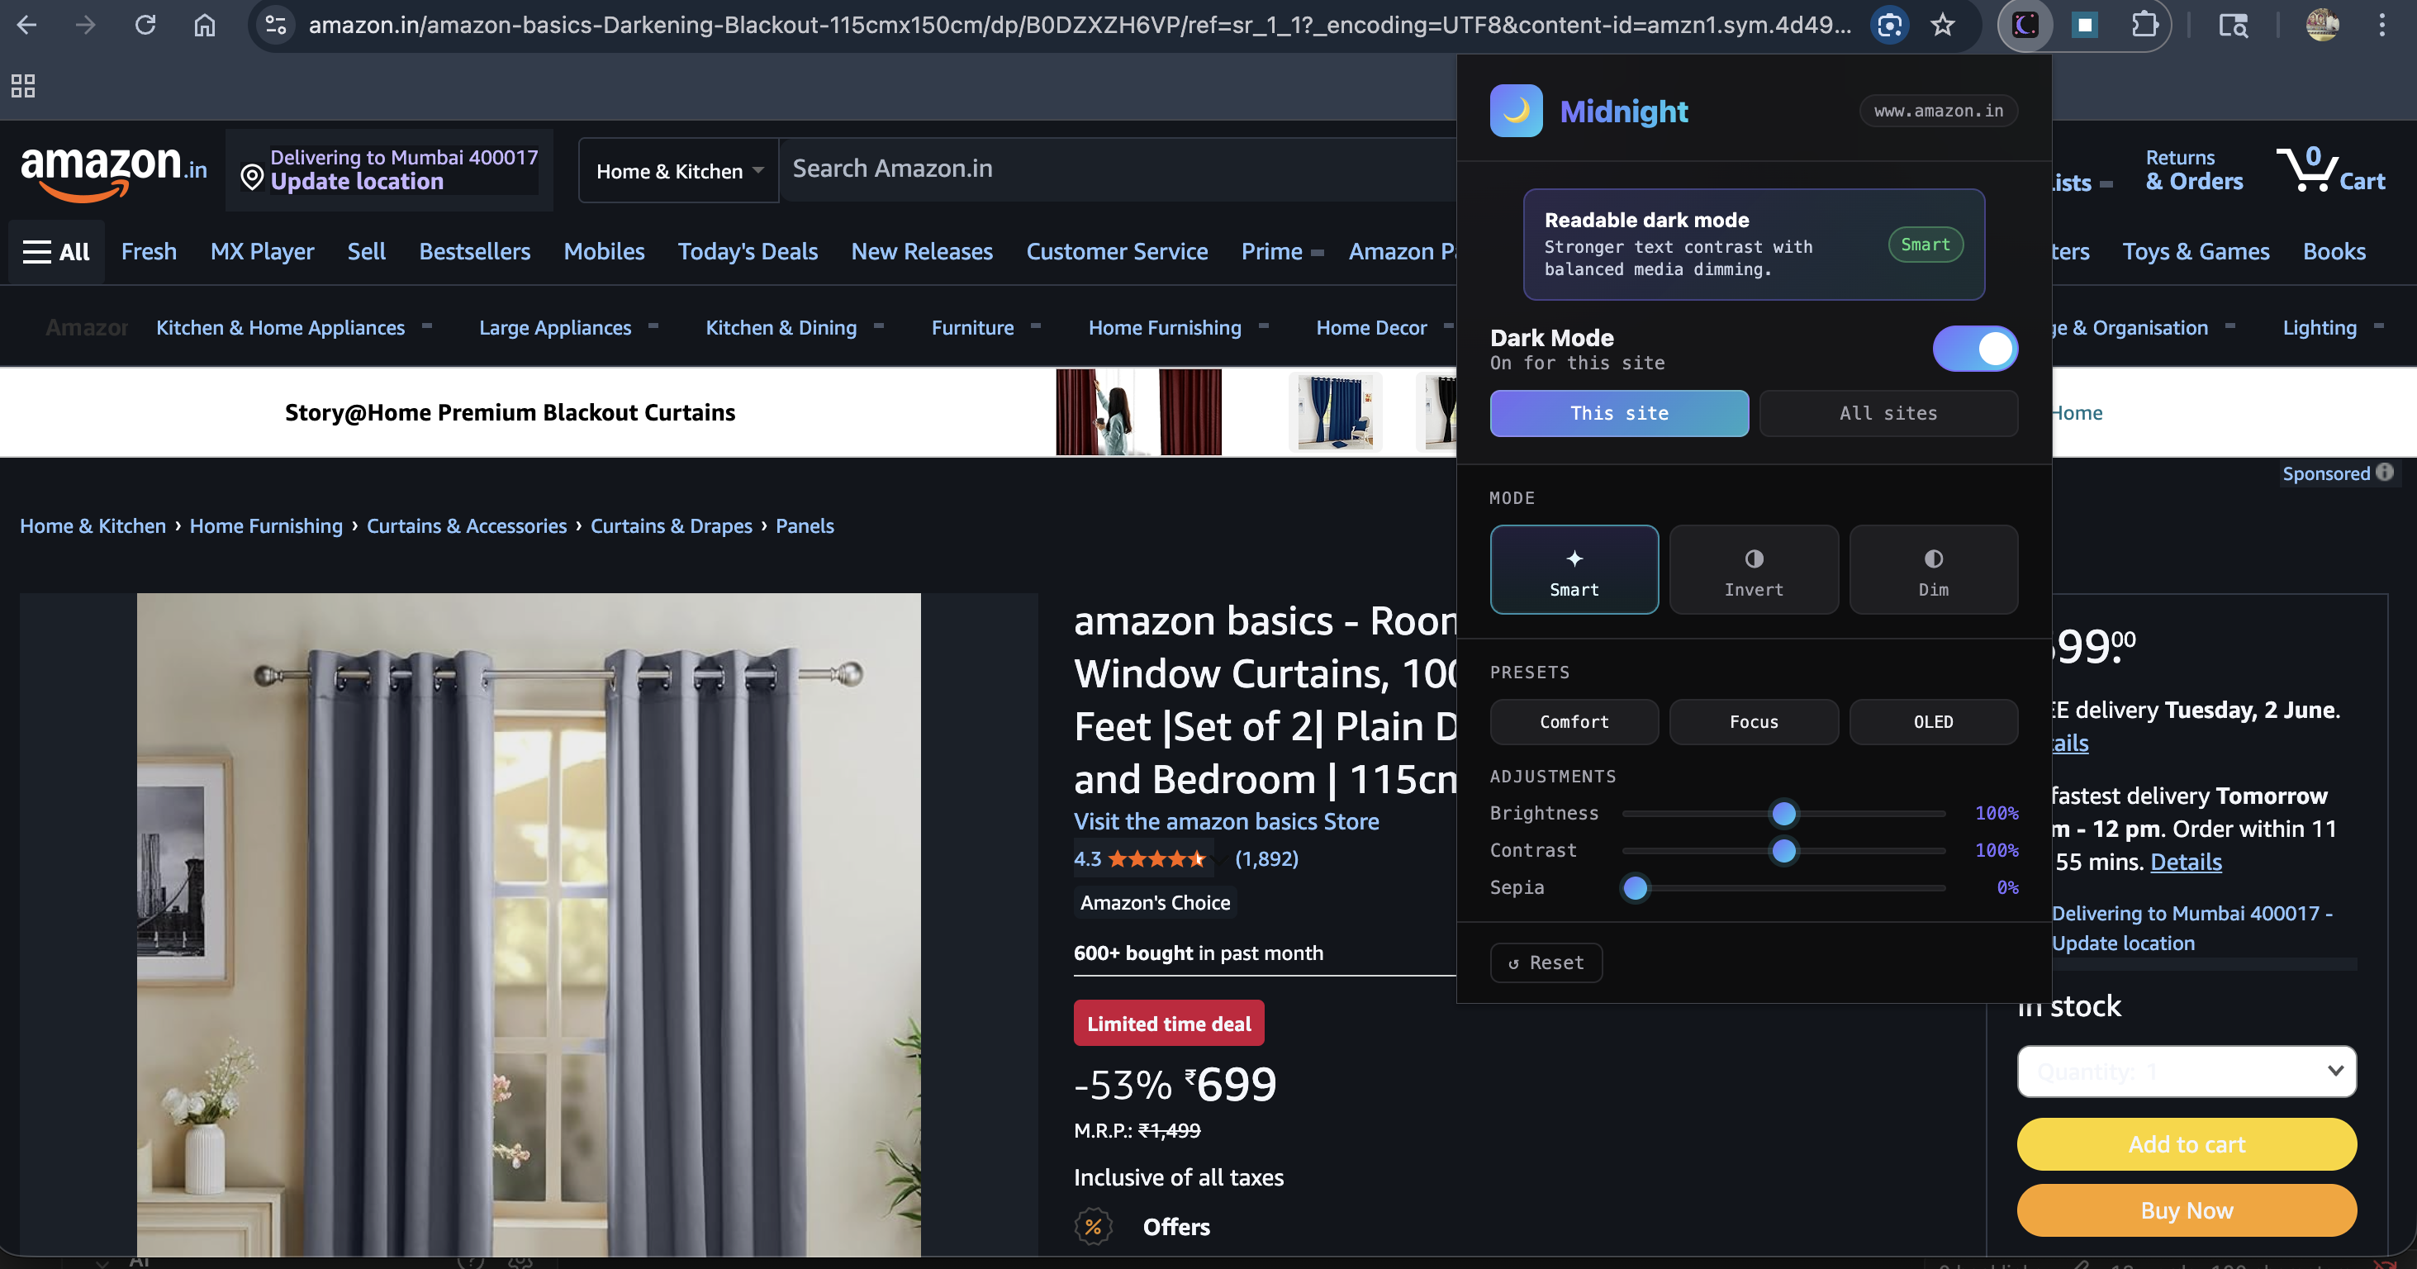Open New Releases in the nav bar
This screenshot has width=2417, height=1269.
[x=921, y=251]
